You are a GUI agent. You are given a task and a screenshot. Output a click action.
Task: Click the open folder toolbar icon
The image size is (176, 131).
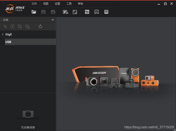pos(34,12)
